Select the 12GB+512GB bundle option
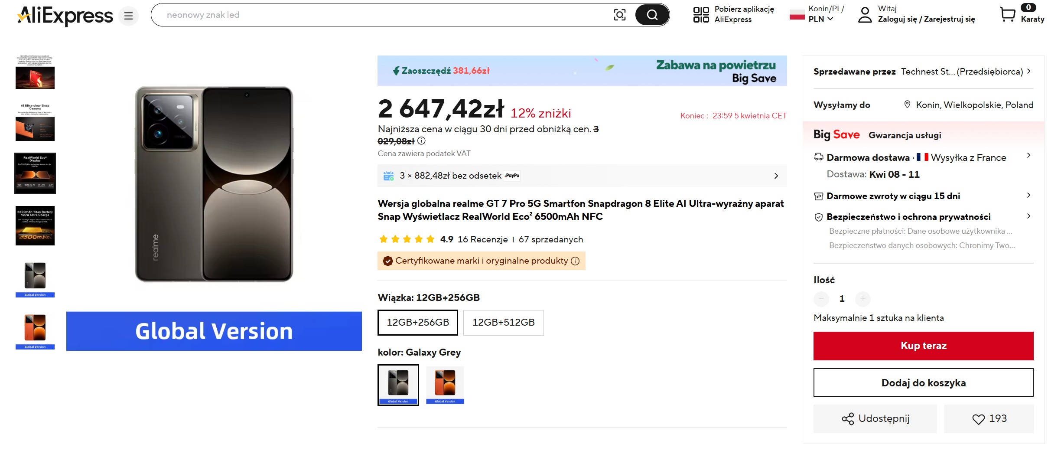1061x454 pixels. (503, 323)
